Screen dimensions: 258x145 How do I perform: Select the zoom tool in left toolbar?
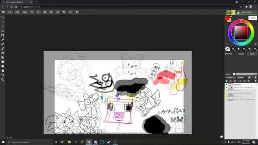click(x=3, y=80)
